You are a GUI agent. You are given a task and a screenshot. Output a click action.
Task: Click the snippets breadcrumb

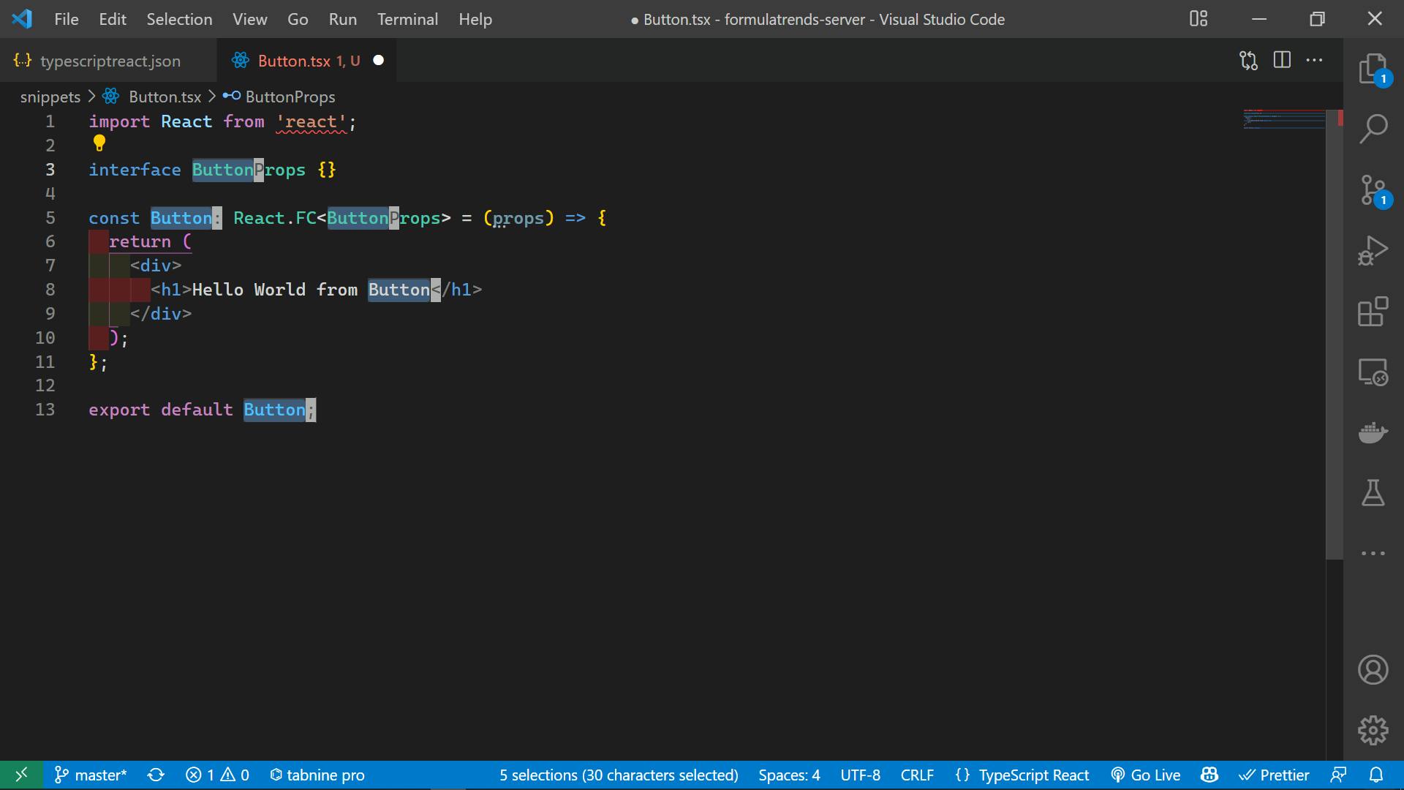tap(50, 97)
